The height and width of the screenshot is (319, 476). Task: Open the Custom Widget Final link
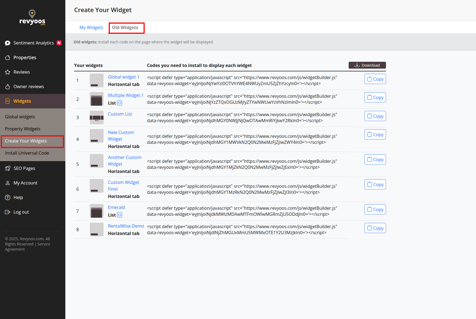coord(124,186)
